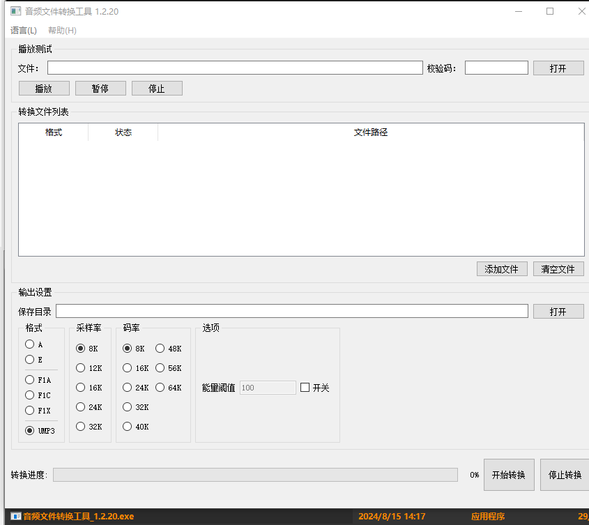589x525 pixels.
Task: Select 32K bitrate in 码率
Action: (128, 407)
